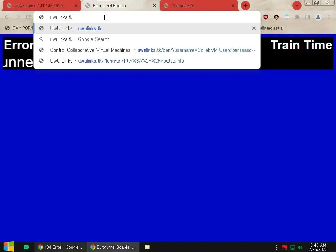336x252 pixels.
Task: Click the red flag tray icon
Action: pyautogui.click(x=284, y=247)
